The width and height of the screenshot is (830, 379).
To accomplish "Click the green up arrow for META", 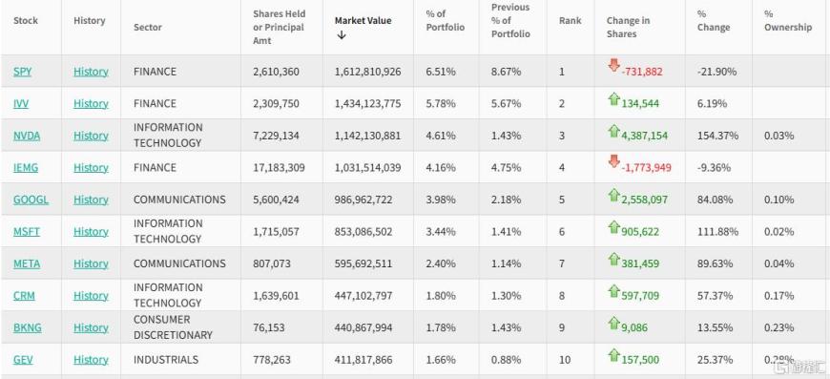I will point(613,259).
